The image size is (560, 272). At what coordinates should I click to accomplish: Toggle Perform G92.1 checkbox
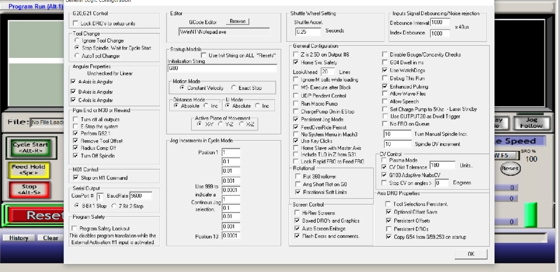click(x=75, y=133)
